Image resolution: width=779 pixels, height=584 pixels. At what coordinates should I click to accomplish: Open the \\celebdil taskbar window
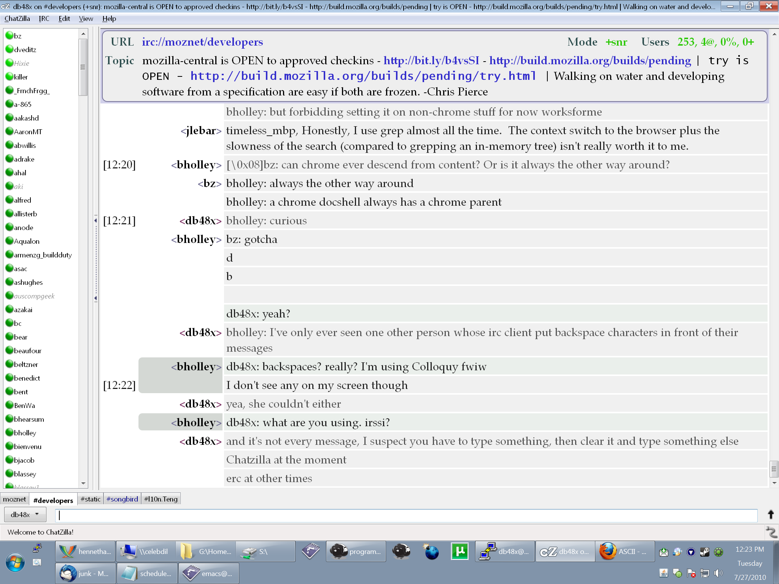[146, 551]
